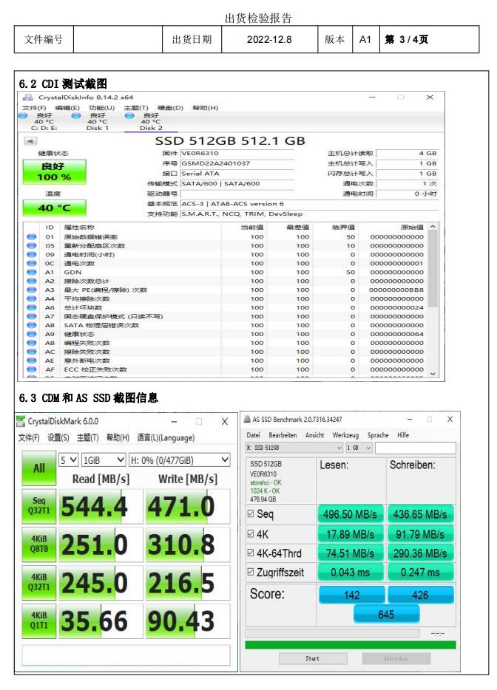Viewport: 497px width, 690px height.
Task: Open the 语言(L)(Language) menu in CrystalDiskMark
Action: pyautogui.click(x=166, y=437)
